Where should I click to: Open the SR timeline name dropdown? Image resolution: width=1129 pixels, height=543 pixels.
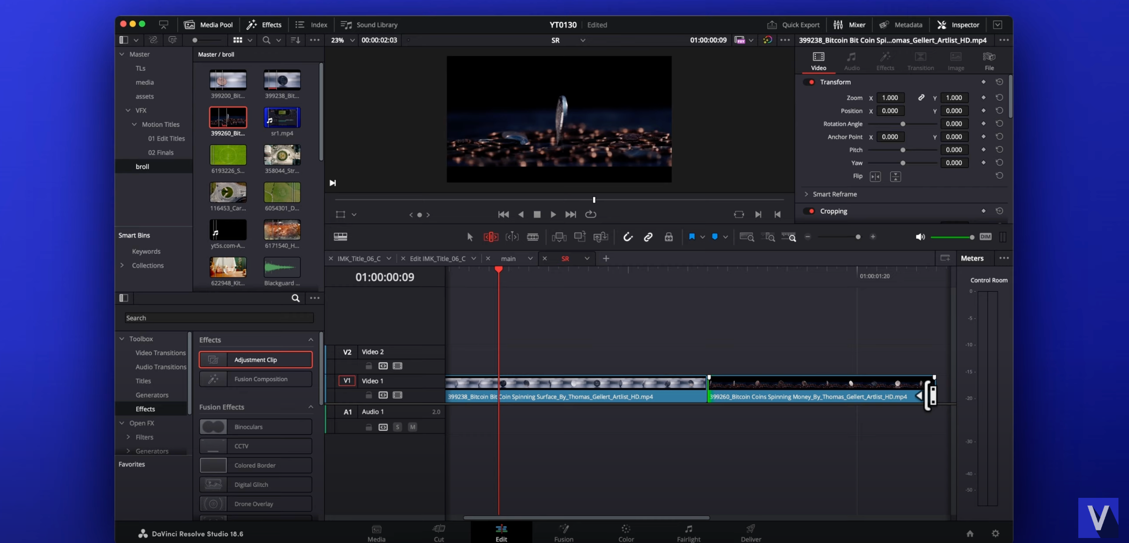(583, 40)
